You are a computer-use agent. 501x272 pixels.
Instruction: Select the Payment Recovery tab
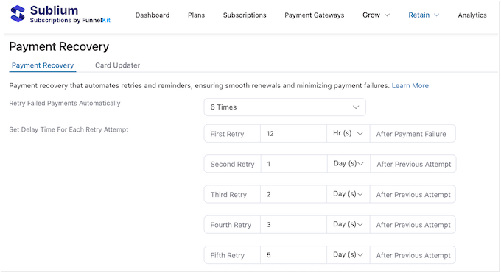43,65
